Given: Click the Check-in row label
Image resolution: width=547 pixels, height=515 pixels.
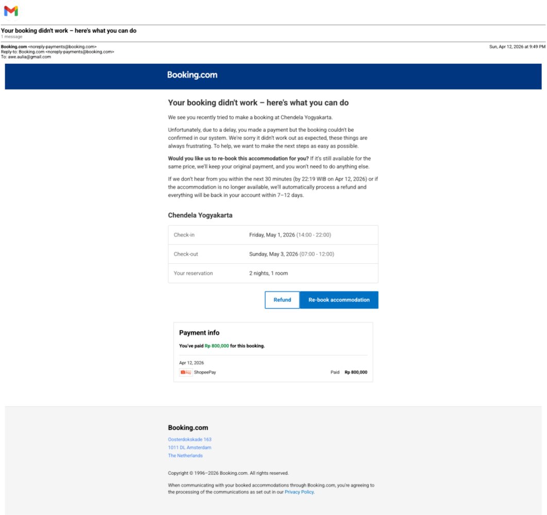Looking at the screenshot, I should tap(184, 235).
